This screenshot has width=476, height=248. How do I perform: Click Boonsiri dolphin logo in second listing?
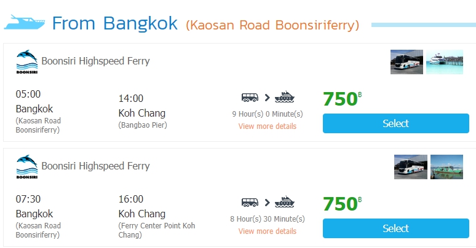[x=26, y=167]
